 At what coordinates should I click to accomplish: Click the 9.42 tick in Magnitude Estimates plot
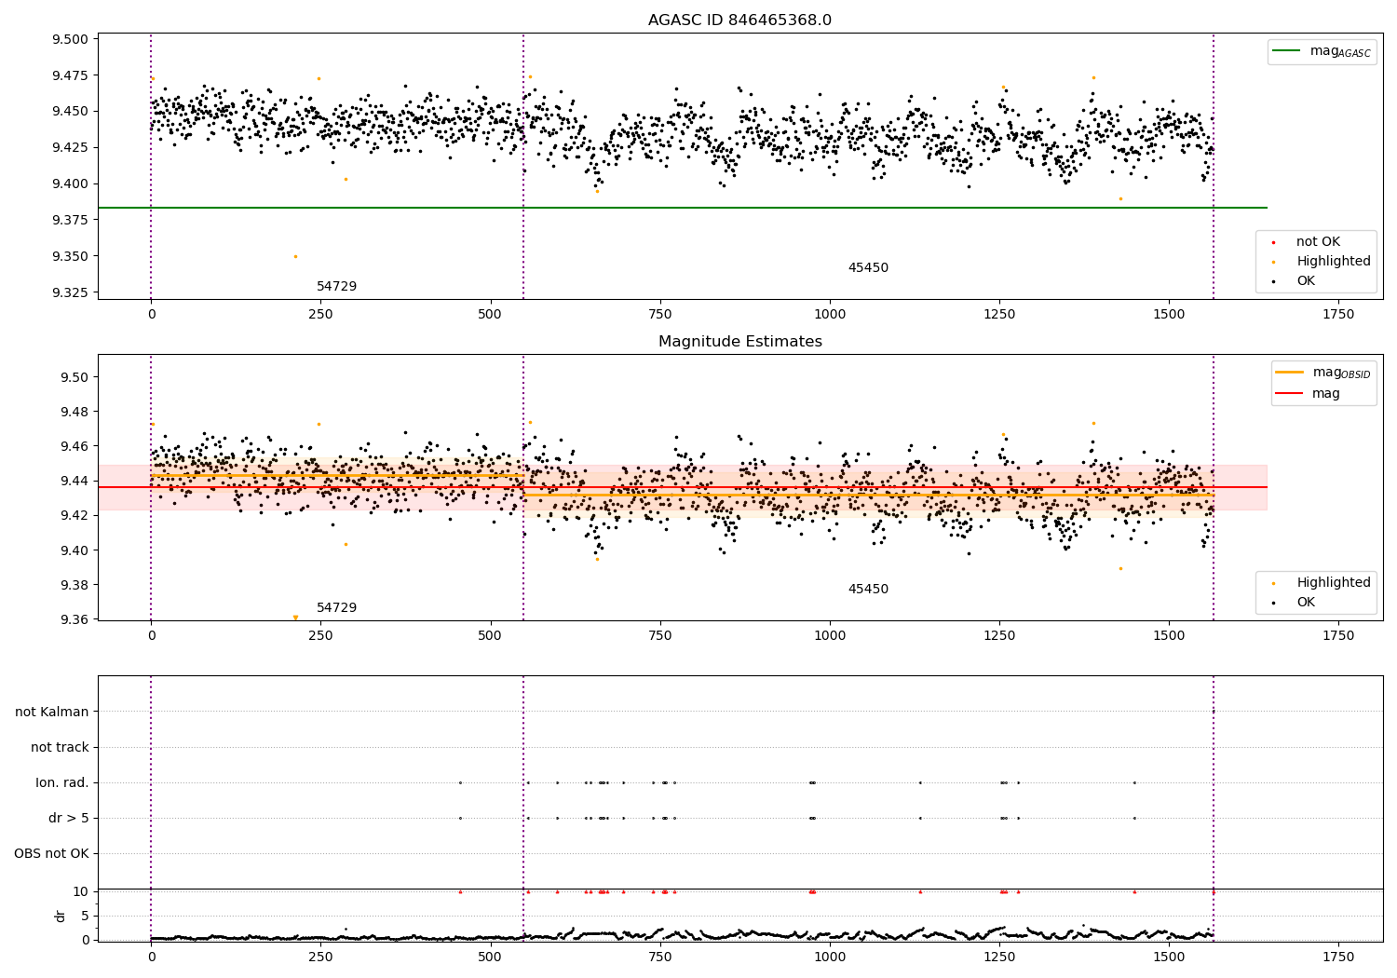coord(75,515)
